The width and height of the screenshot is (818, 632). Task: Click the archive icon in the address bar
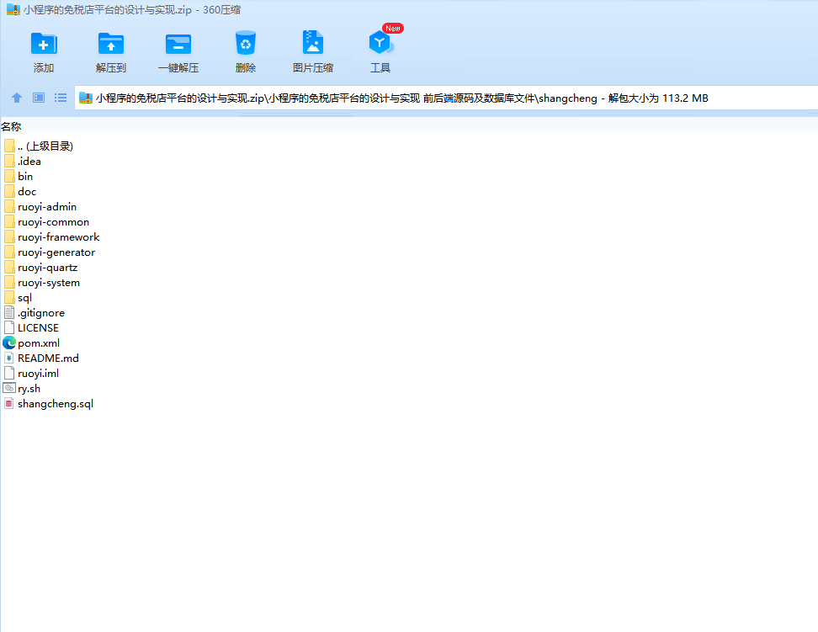[86, 98]
